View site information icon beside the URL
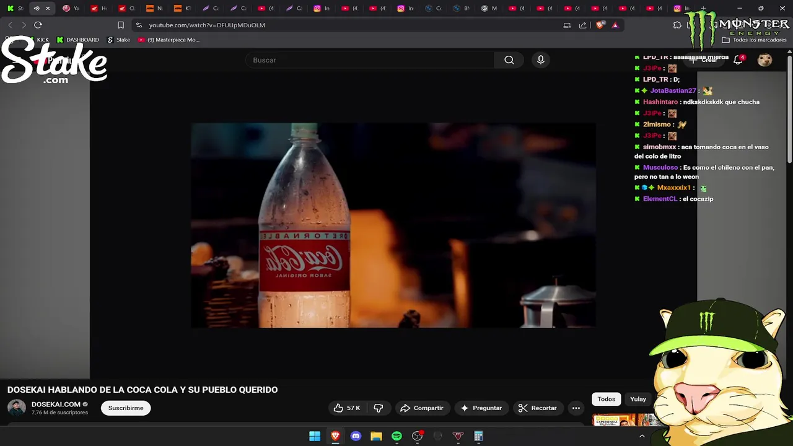 [x=139, y=25]
